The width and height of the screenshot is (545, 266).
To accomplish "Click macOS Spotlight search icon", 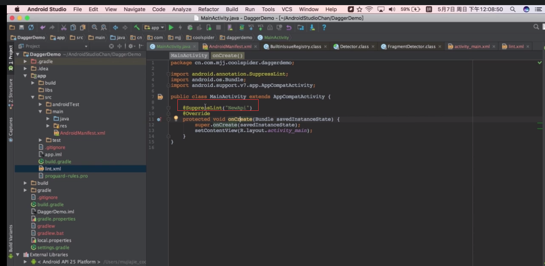I will click(513, 9).
